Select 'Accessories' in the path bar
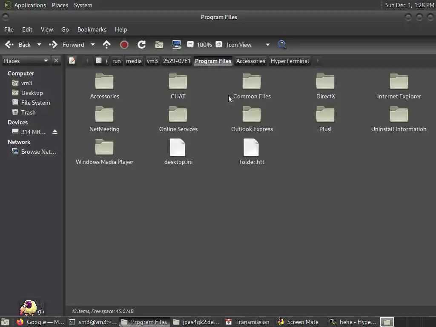436x327 pixels. pyautogui.click(x=251, y=61)
